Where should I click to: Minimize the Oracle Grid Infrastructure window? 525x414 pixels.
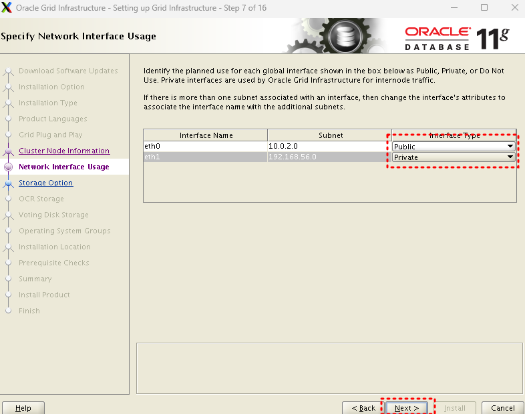pyautogui.click(x=454, y=7)
